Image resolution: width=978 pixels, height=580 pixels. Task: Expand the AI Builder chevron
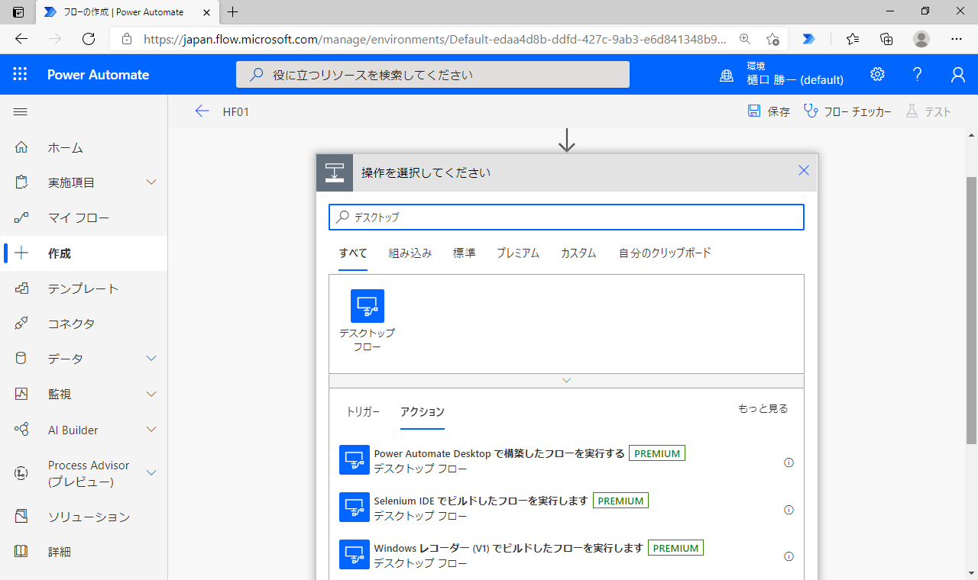pos(151,430)
